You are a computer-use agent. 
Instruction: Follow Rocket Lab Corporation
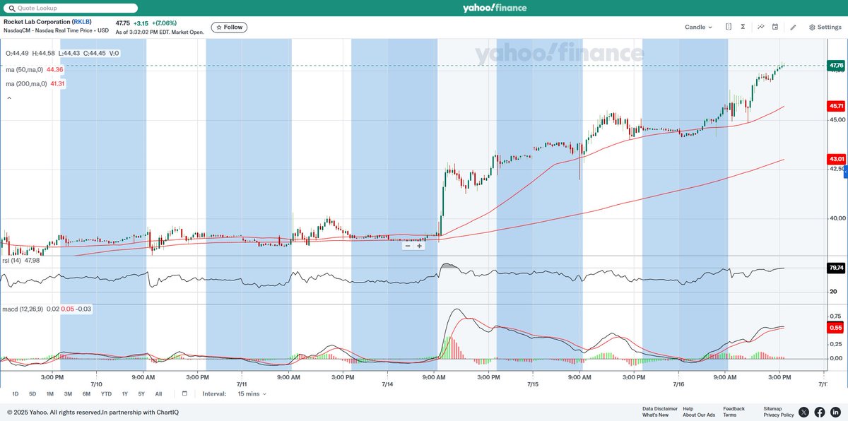pos(229,27)
